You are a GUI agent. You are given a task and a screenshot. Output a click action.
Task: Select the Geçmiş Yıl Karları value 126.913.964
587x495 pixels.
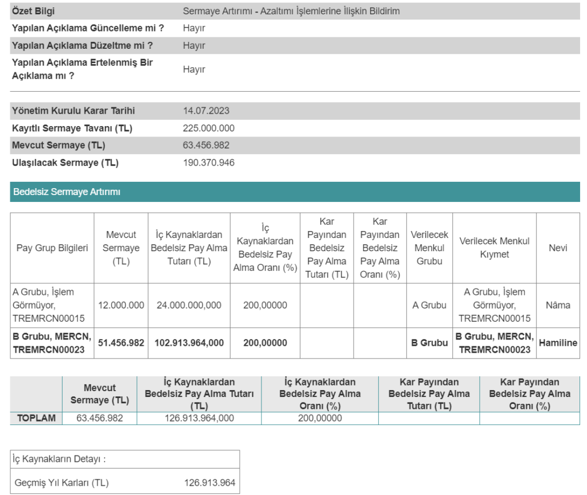point(209,483)
